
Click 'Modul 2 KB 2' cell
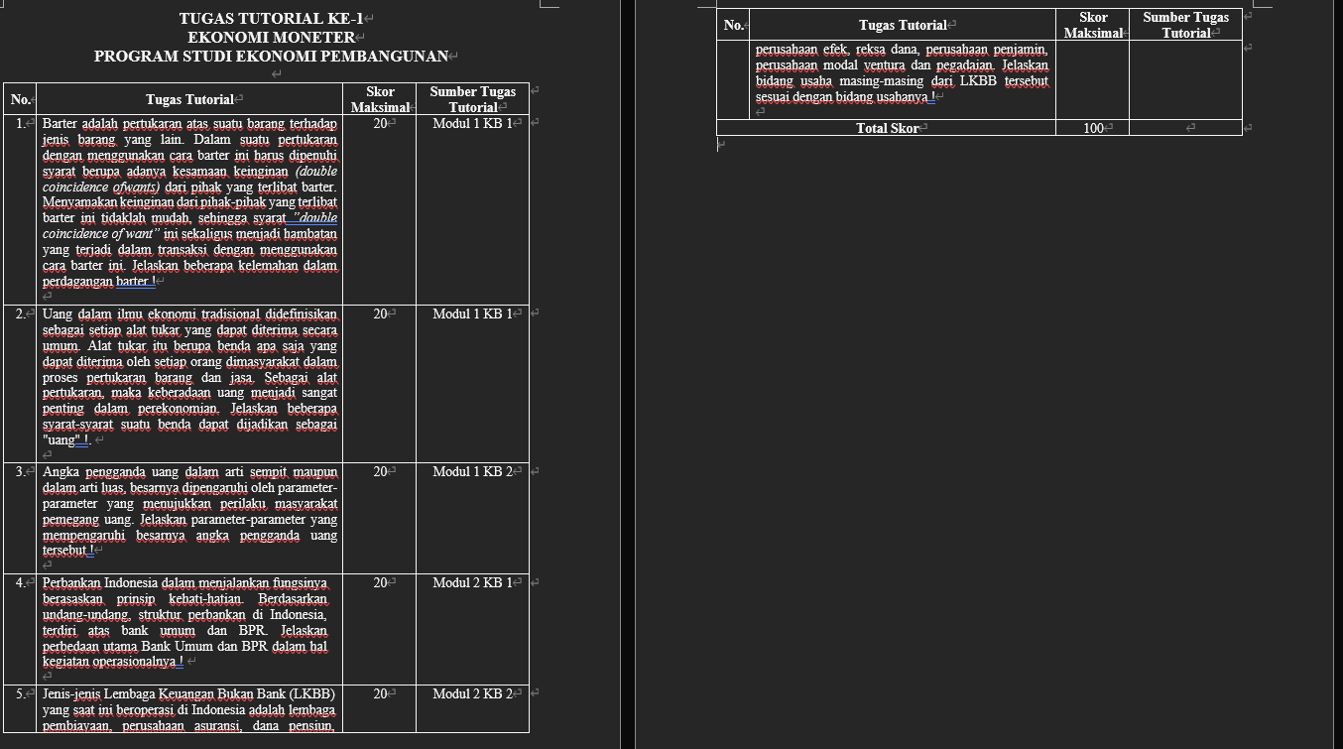pos(472,693)
